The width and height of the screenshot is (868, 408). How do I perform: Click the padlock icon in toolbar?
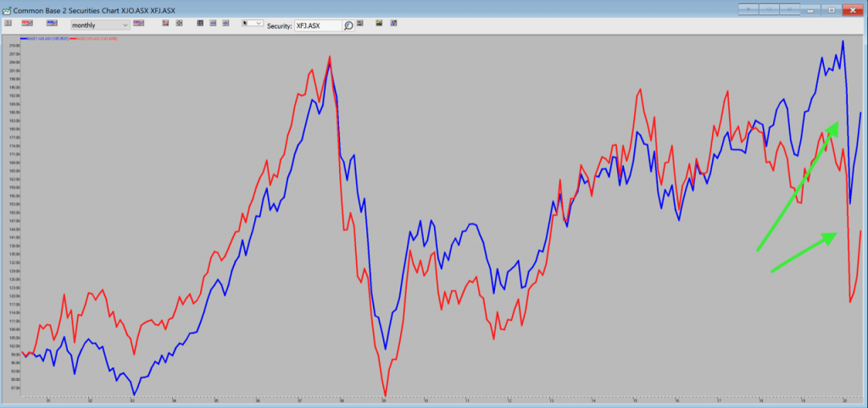click(8, 23)
